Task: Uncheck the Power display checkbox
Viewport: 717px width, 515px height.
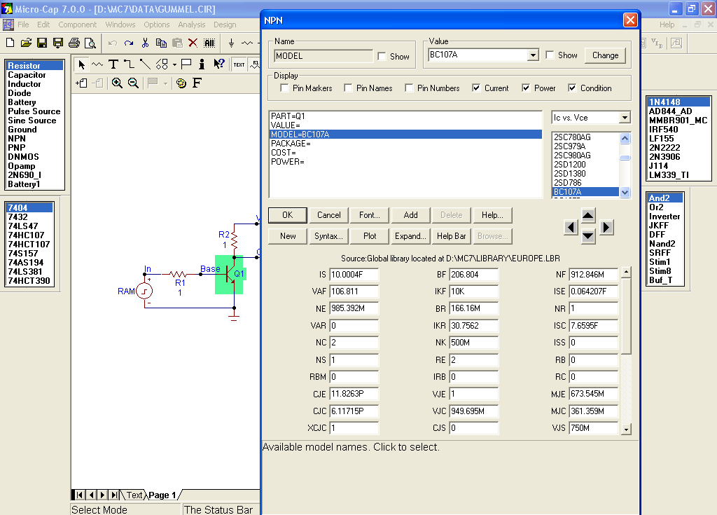Action: pos(526,88)
